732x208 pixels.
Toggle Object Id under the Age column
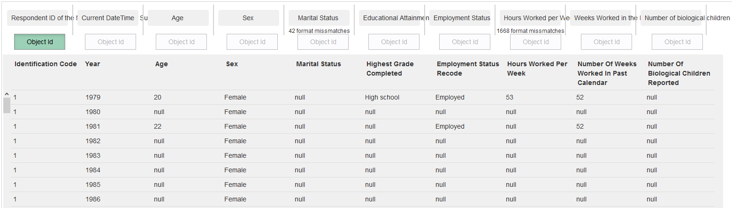point(182,42)
